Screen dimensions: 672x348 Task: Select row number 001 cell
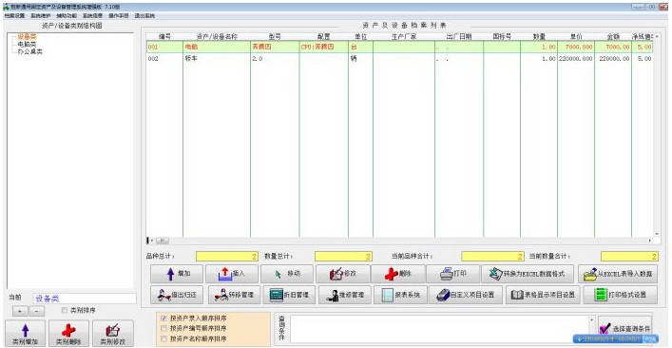pos(164,47)
